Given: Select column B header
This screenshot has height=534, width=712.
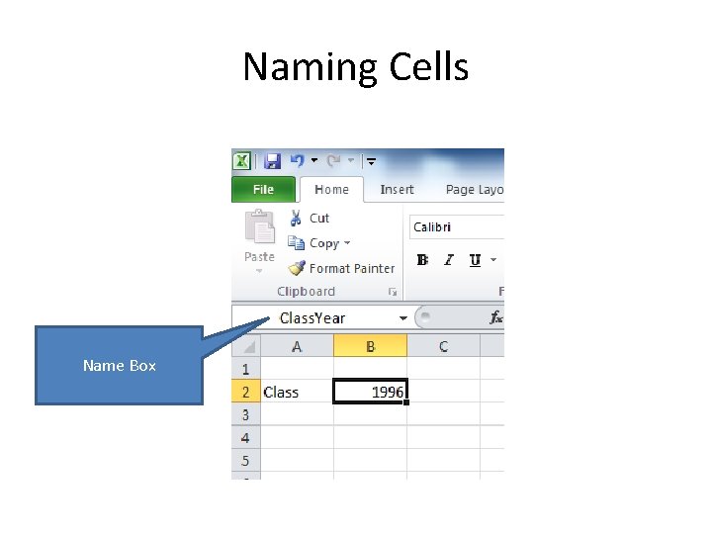Looking at the screenshot, I should 371,346.
